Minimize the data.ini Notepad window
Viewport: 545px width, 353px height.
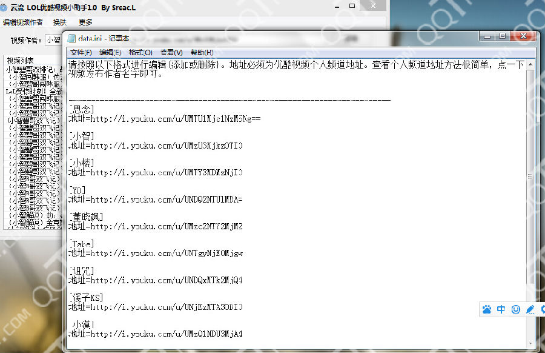pos(487,36)
